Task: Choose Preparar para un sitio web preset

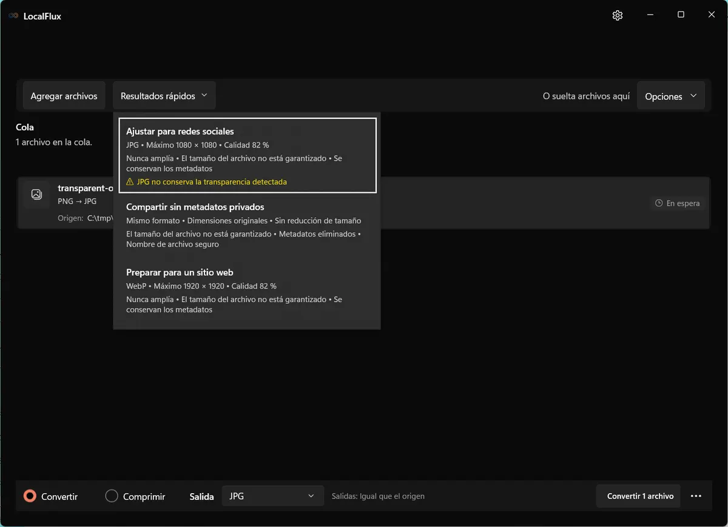Action: pyautogui.click(x=248, y=291)
